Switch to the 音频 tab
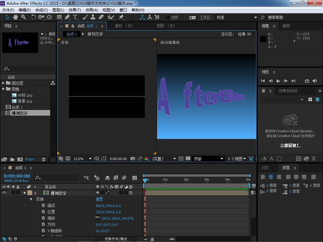Screen dimensions: 323x242 point(286,26)
